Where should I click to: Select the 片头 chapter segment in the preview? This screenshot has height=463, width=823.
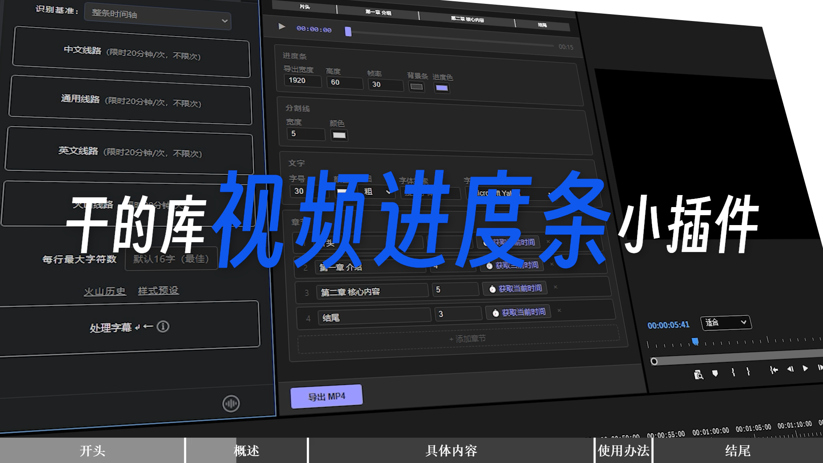(305, 7)
